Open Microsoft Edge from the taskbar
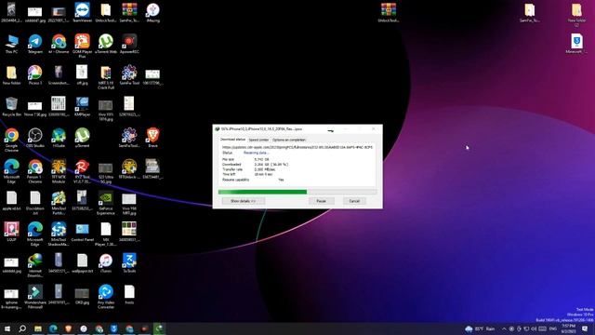Image resolution: width=595 pixels, height=335 pixels. pyautogui.click(x=53, y=328)
